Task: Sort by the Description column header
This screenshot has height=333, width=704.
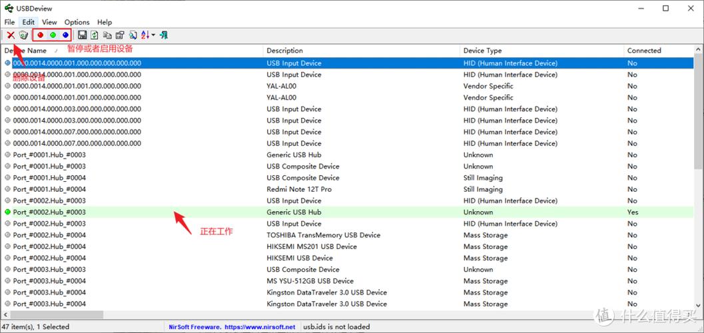Action: point(362,51)
